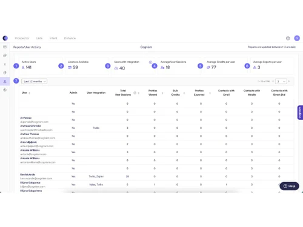303x227 pixels.
Task: Click the Average Credits per user value 77
Action: pos(214,67)
